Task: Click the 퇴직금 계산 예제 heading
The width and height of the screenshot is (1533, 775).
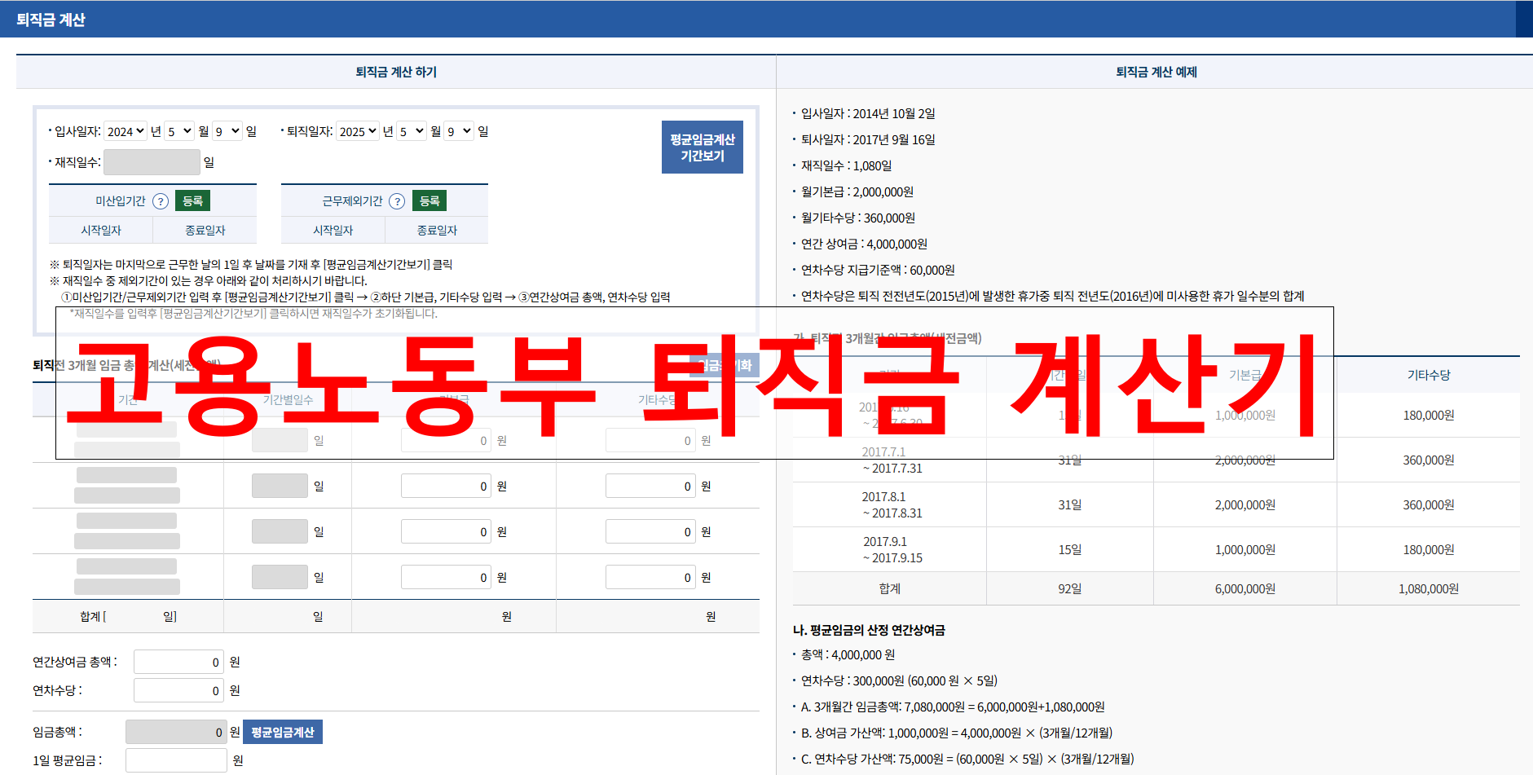Action: point(1156,72)
